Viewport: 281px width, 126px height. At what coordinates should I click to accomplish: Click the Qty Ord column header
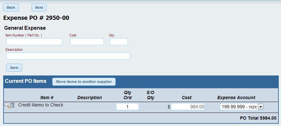coord(128,95)
